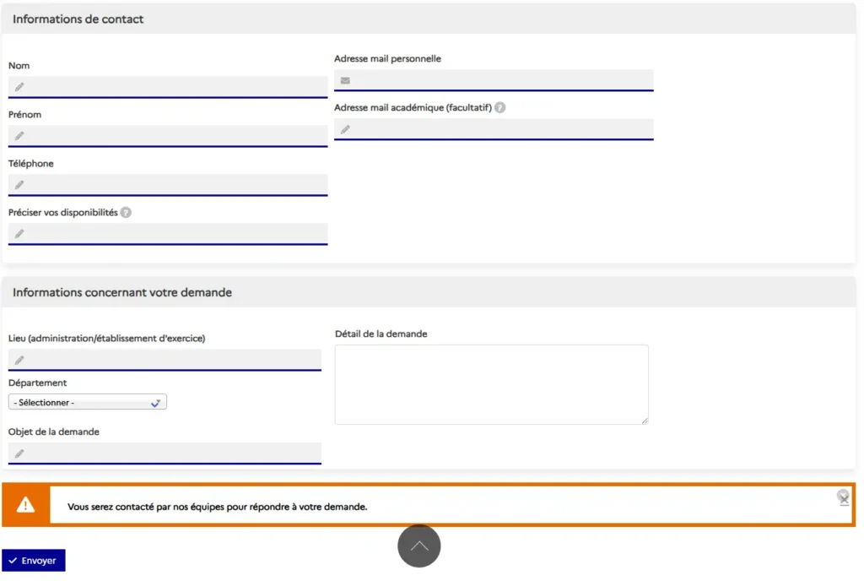Click pencil icon in Objet de la demande
The width and height of the screenshot is (864, 581).
(x=19, y=453)
